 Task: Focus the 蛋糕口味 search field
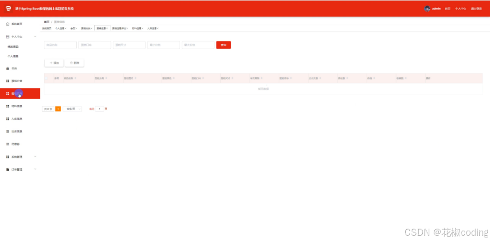coord(95,45)
